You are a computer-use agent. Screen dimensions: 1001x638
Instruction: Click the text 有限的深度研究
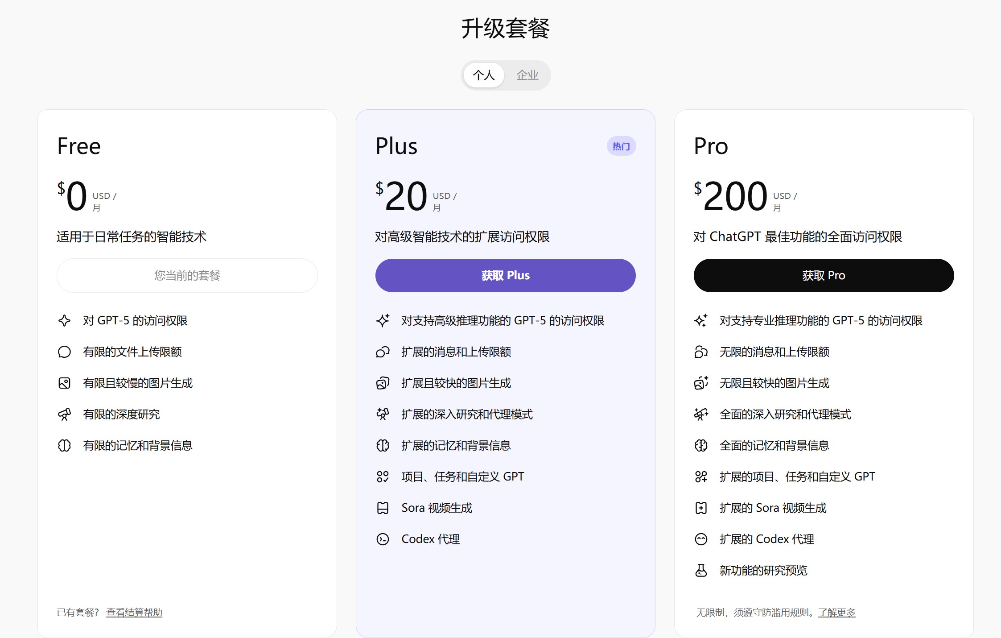point(121,414)
